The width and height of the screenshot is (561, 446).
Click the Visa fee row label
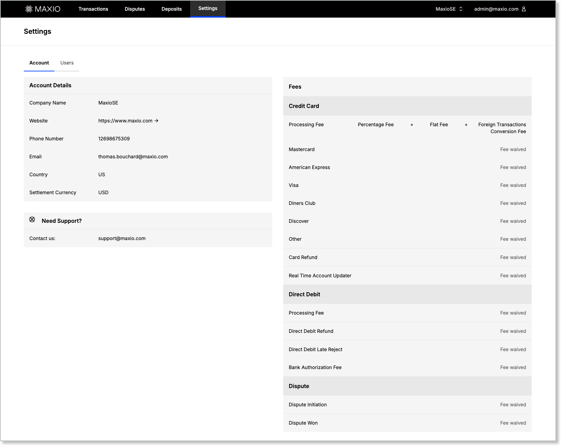click(294, 185)
